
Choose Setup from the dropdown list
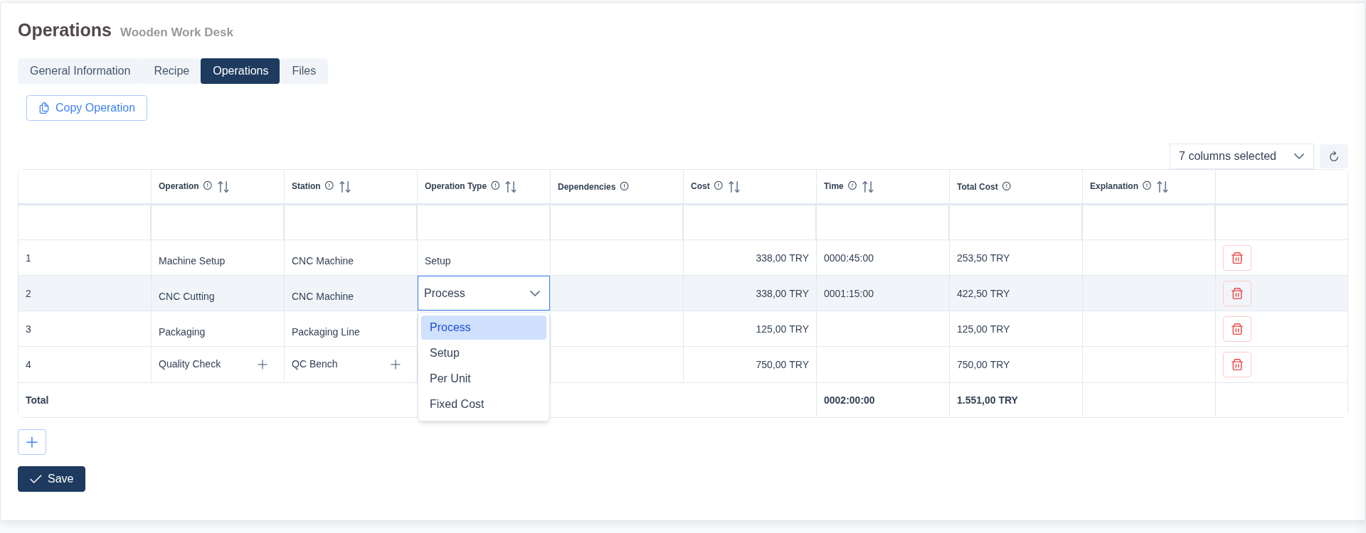(x=484, y=353)
